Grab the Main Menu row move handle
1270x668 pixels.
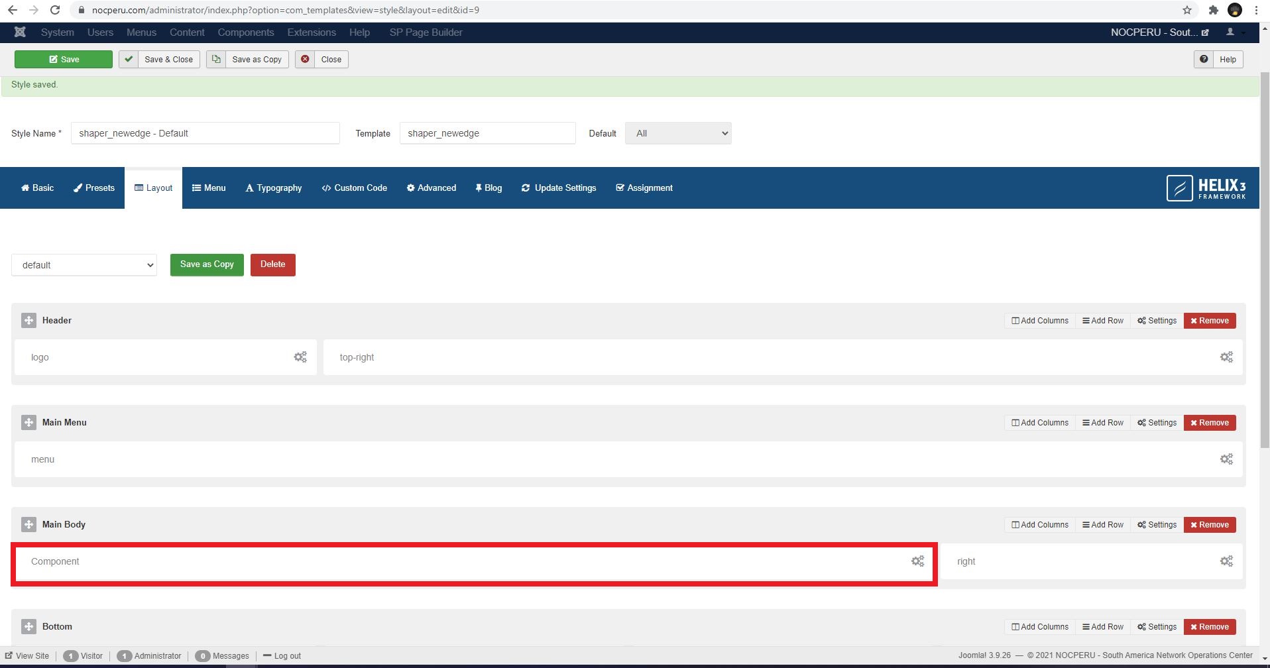coord(29,423)
